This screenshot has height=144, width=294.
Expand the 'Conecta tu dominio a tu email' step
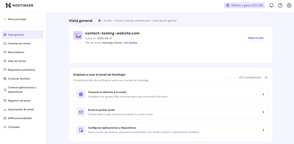click(263, 94)
